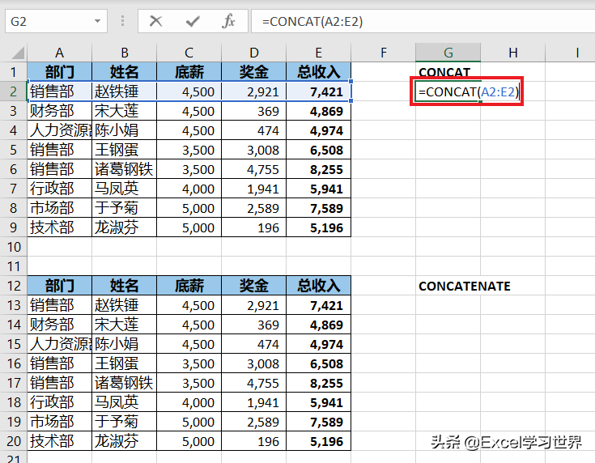Select column B header
The width and height of the screenshot is (595, 463).
(125, 53)
